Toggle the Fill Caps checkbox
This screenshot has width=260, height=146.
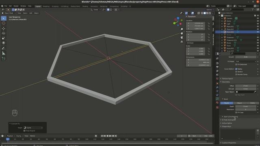click(236, 112)
